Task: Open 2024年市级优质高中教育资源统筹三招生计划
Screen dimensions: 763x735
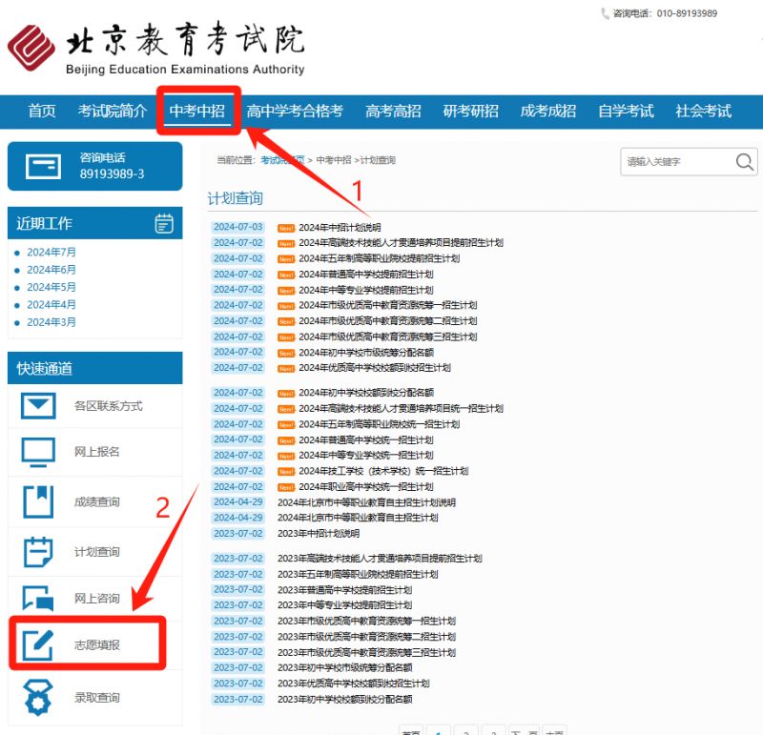Action: 388,337
